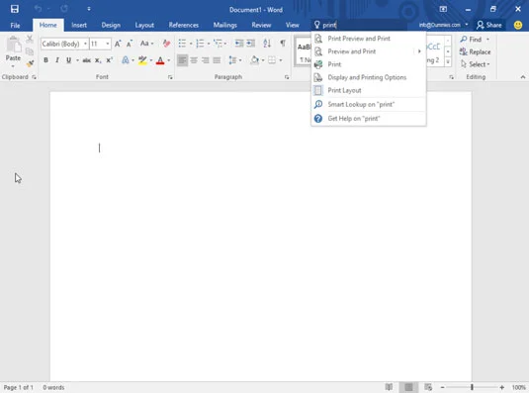Sort paragraph text A to Z

tap(267, 44)
